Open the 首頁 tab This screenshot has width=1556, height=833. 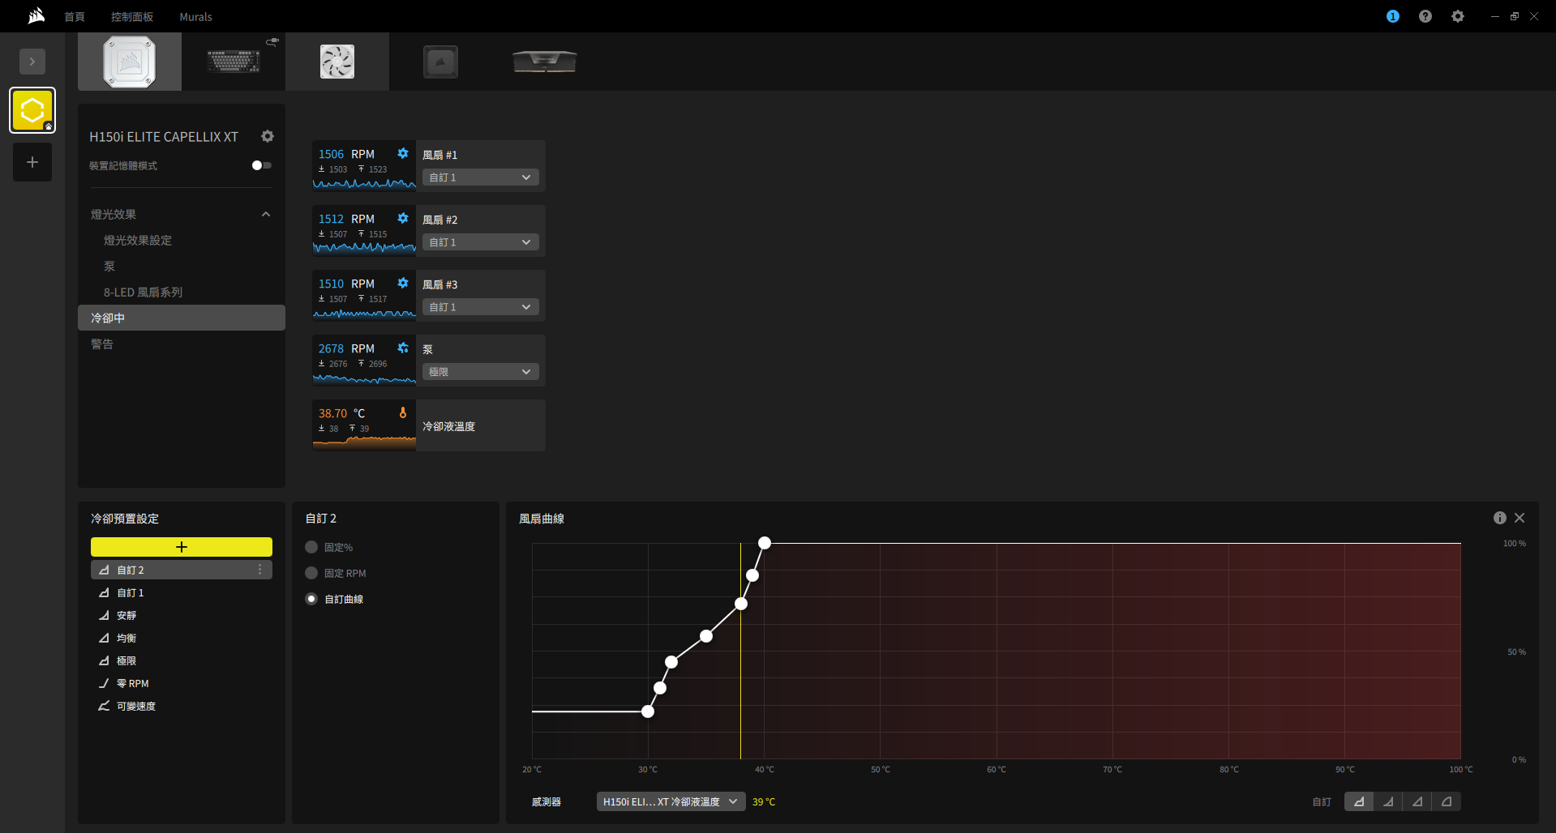click(x=75, y=16)
